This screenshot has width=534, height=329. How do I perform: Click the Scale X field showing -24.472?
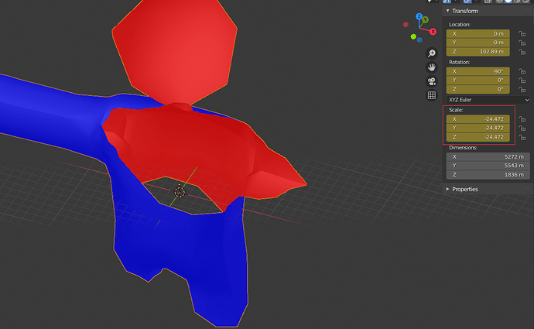click(x=478, y=119)
